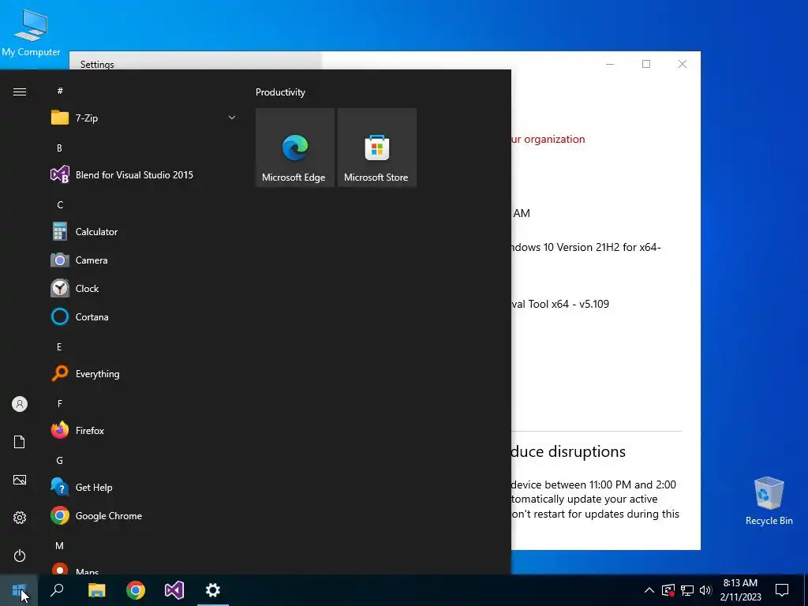Launch the Everything search app
The height and width of the screenshot is (606, 808).
pos(144,373)
